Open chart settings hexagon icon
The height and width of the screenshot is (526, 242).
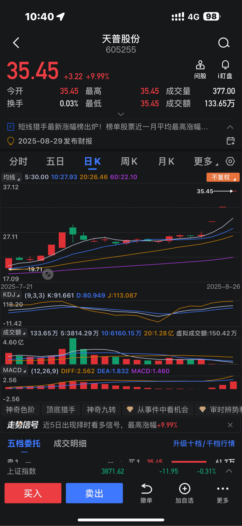tap(230, 161)
